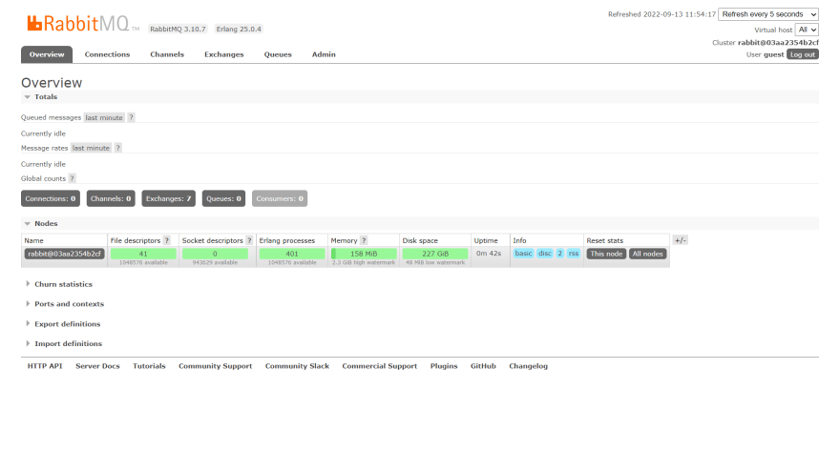
Task: Expand Ports and contexts section
Action: [x=69, y=304]
